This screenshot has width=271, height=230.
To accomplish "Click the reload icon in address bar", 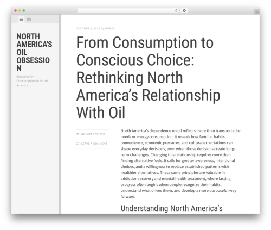I will click(176, 11).
